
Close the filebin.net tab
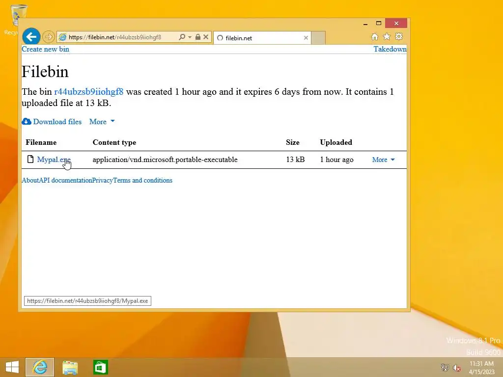[x=306, y=38]
